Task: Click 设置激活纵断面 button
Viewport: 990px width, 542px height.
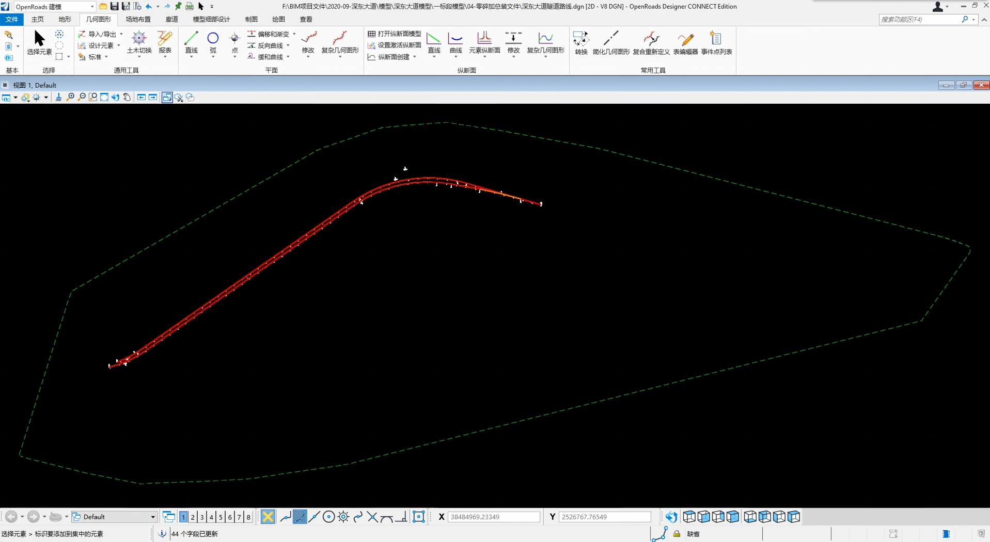Action: (395, 45)
